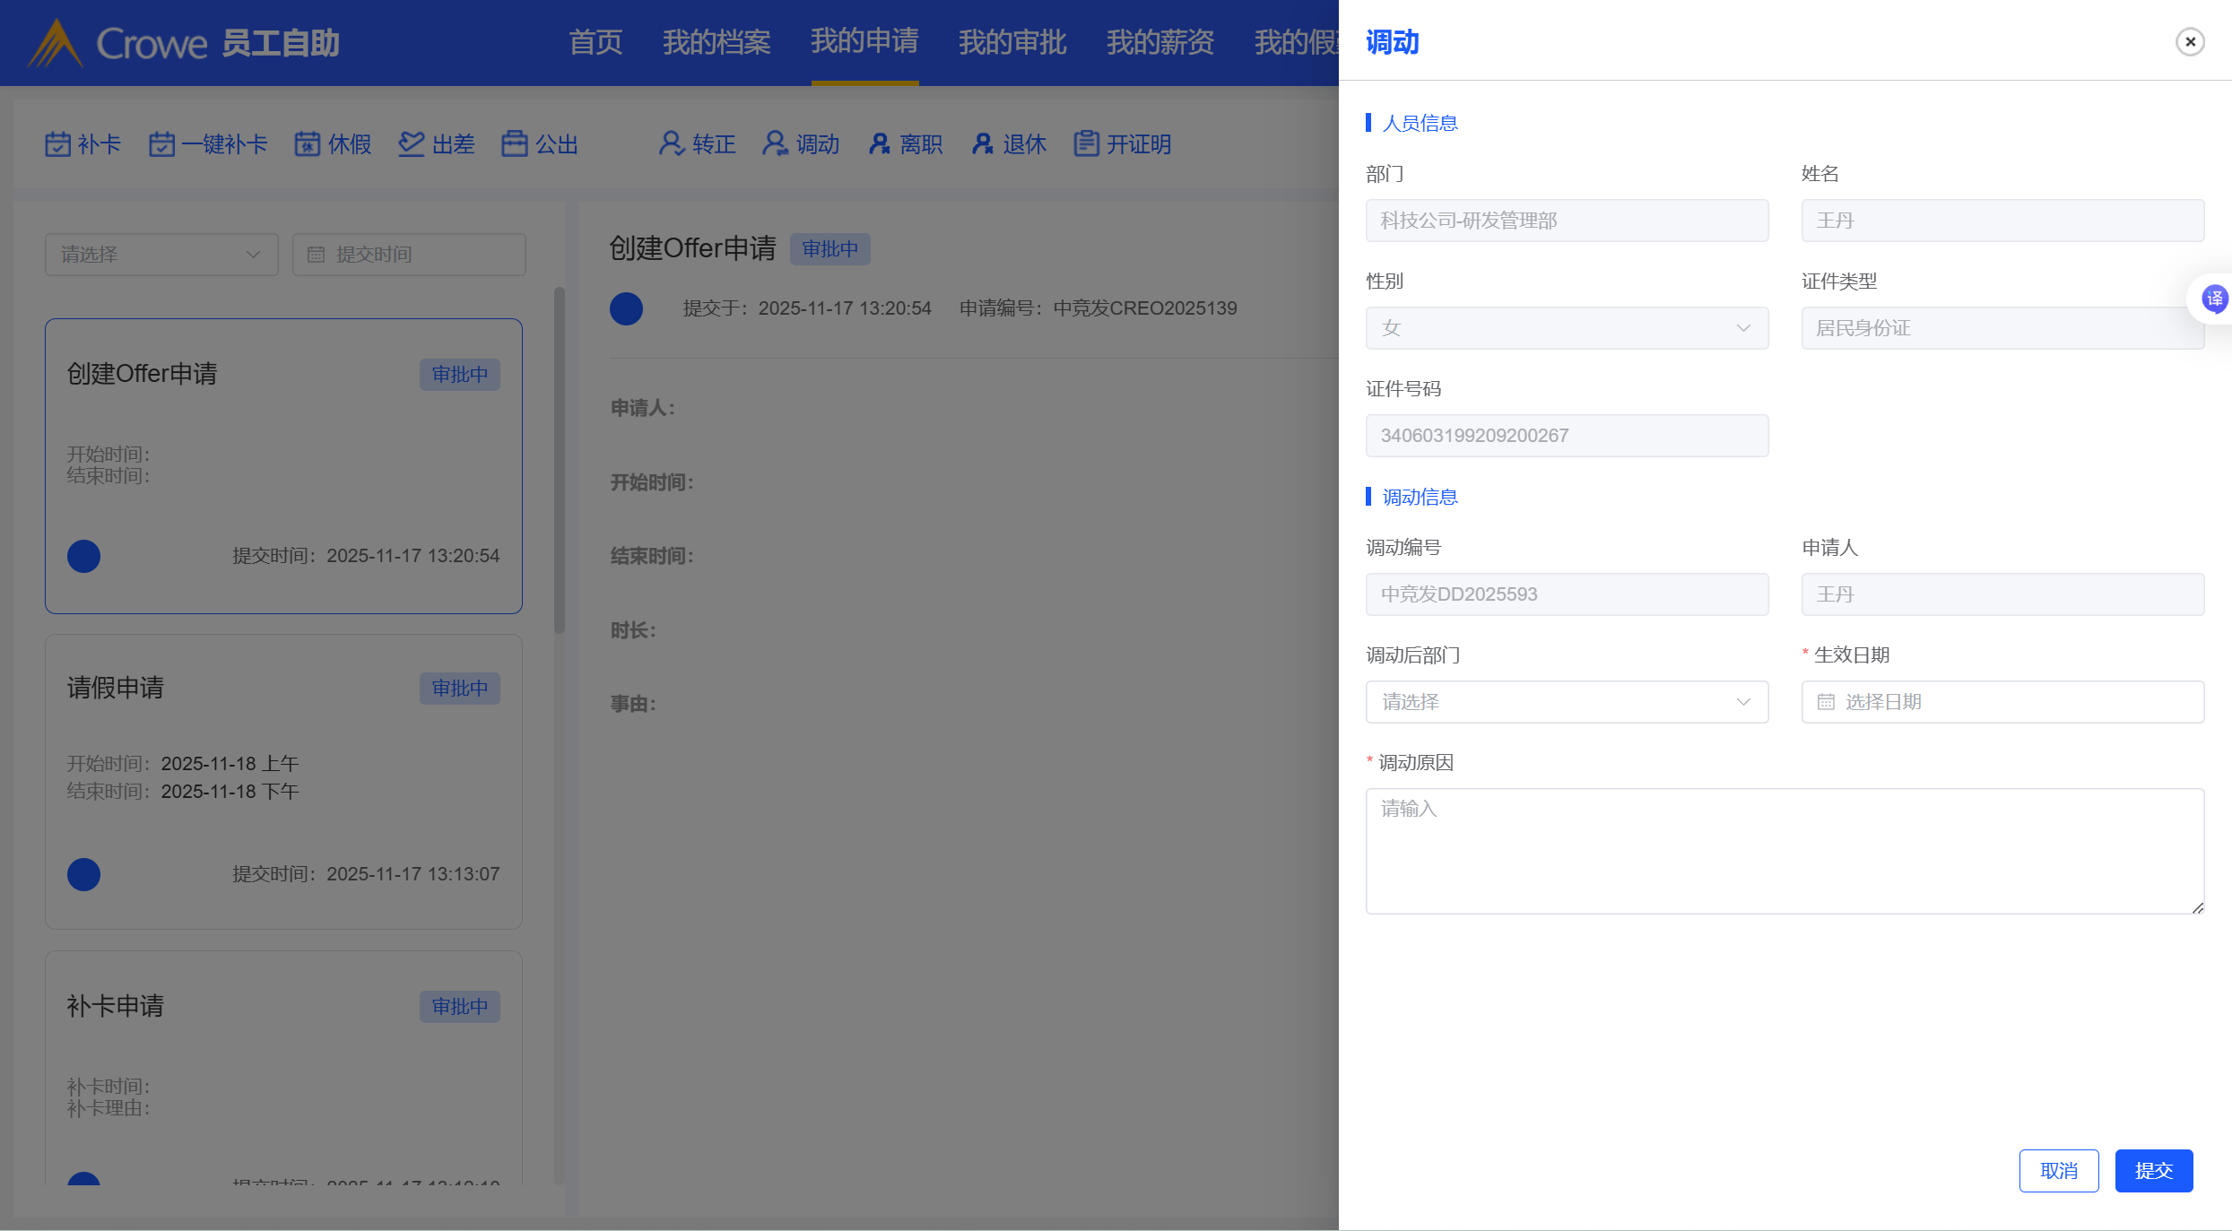Click the 取消 cancel button

[x=2058, y=1171]
